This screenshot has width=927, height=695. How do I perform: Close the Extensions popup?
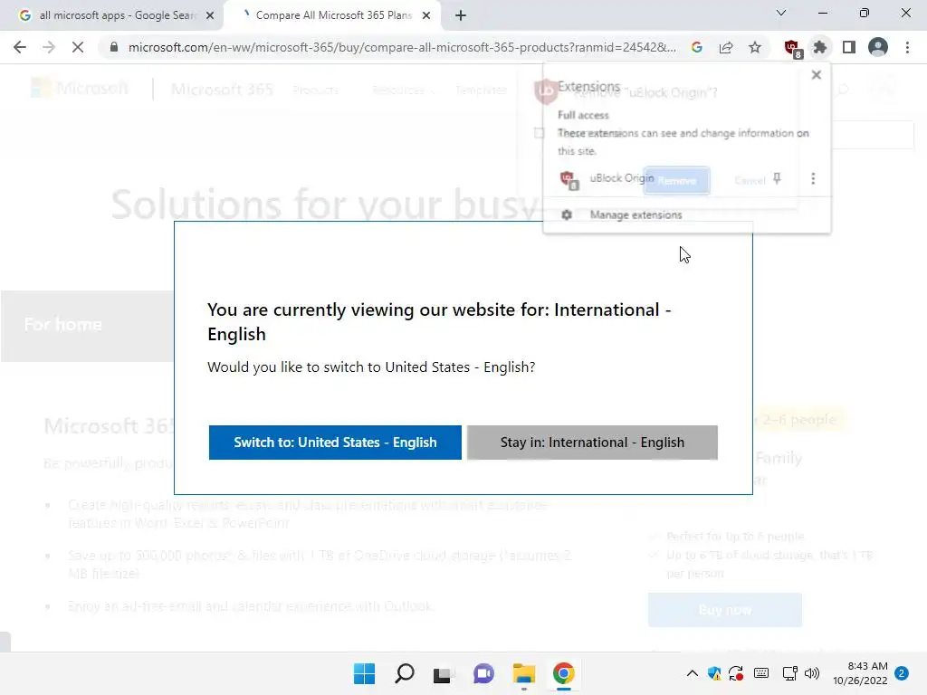click(817, 75)
